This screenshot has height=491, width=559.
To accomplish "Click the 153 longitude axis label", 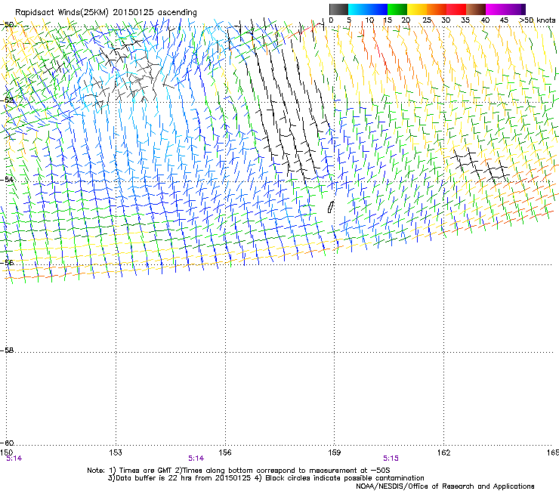I will [116, 452].
